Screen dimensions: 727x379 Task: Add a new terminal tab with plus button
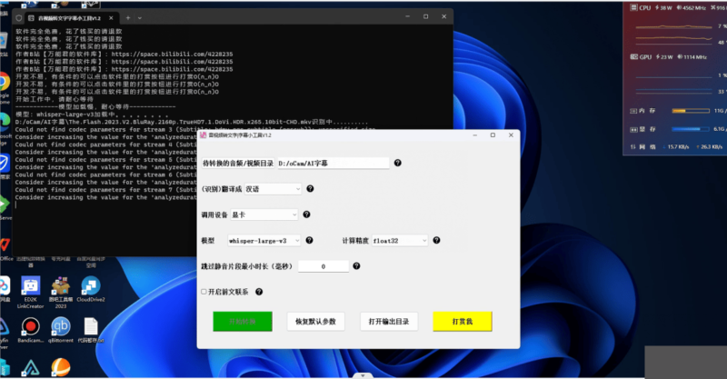[x=128, y=17]
